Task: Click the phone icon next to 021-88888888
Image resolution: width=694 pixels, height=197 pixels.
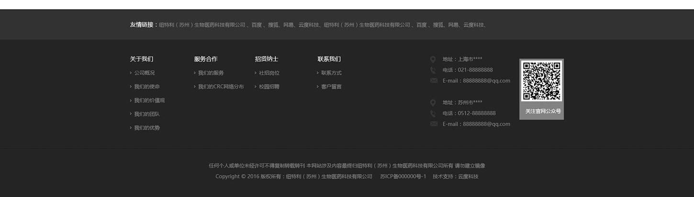Action: (x=433, y=70)
